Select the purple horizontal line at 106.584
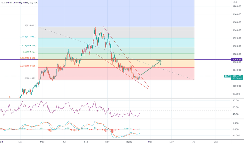The width and height of the screenshot is (244, 144). click(115, 60)
